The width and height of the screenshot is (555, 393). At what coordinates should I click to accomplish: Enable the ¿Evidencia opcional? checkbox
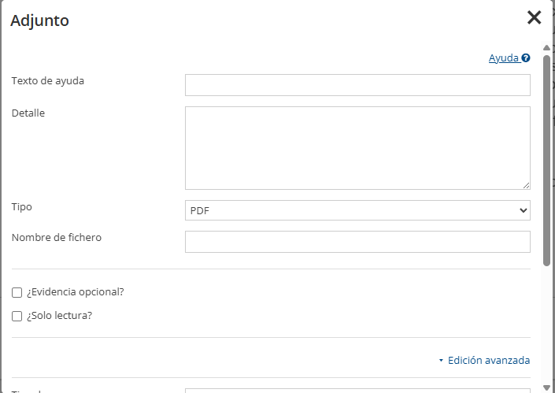click(x=17, y=292)
